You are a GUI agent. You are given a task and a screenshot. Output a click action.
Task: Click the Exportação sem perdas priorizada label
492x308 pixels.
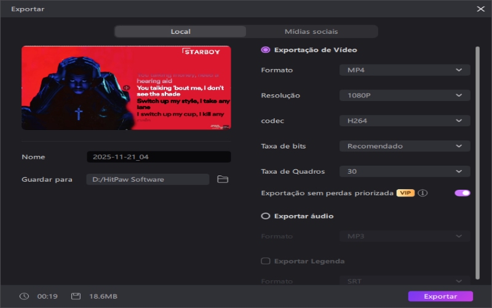coord(327,193)
